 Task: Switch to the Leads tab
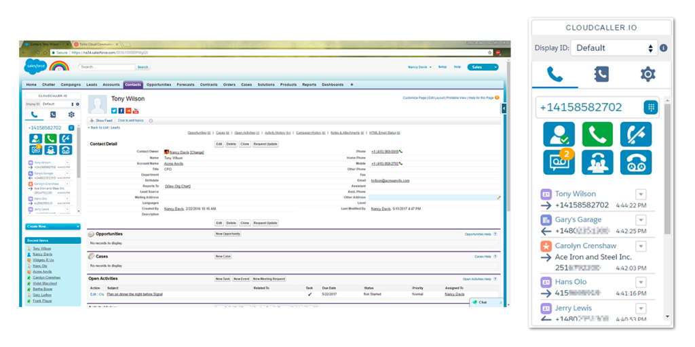coord(92,85)
